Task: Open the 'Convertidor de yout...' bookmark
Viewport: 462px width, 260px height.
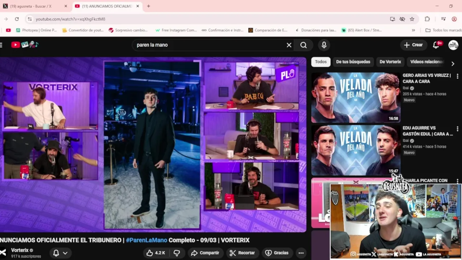Action: coord(83,30)
